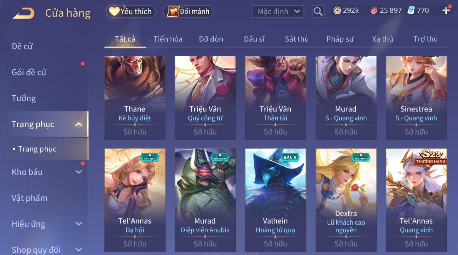Open Tướng in the sidebar

(24, 98)
